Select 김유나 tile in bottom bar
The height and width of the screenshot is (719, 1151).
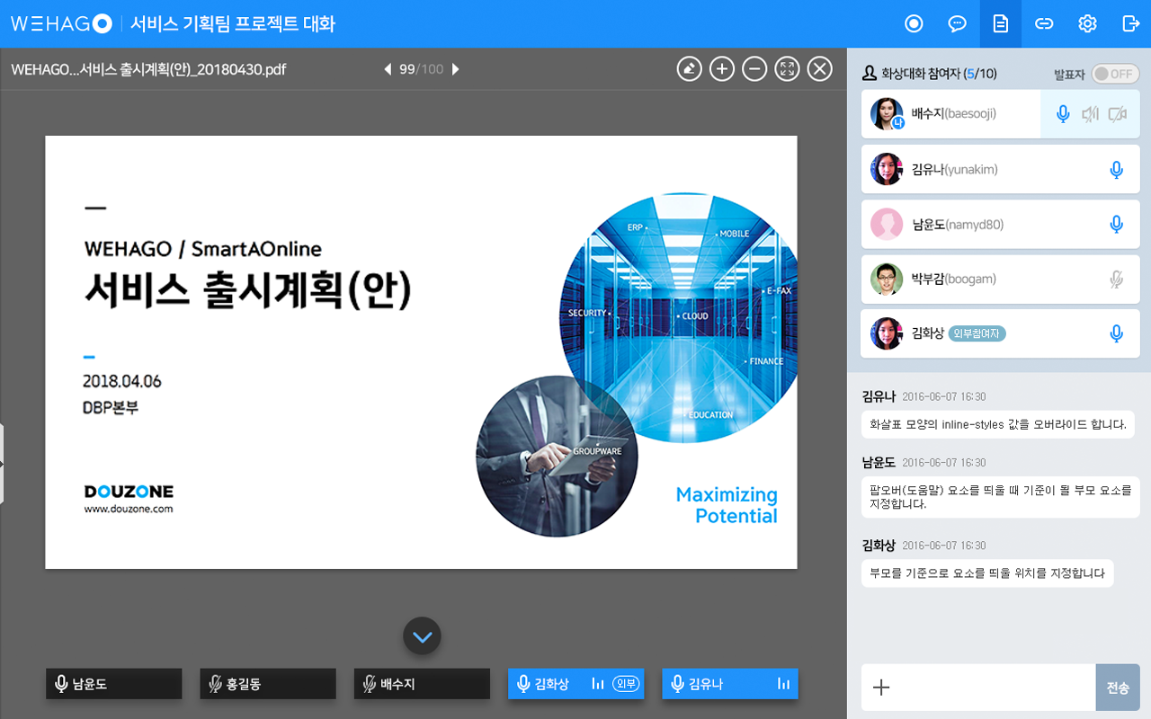(730, 684)
